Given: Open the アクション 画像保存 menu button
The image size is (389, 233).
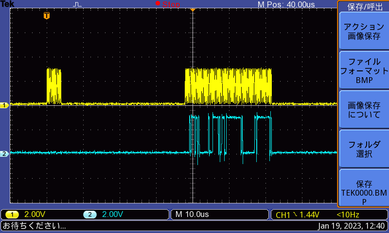Looking at the screenshot, I should pyautogui.click(x=364, y=31).
